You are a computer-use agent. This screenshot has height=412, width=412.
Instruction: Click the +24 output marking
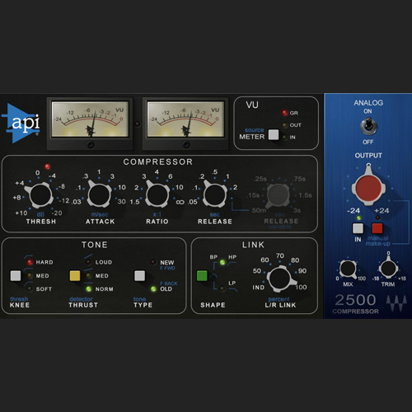(x=382, y=211)
